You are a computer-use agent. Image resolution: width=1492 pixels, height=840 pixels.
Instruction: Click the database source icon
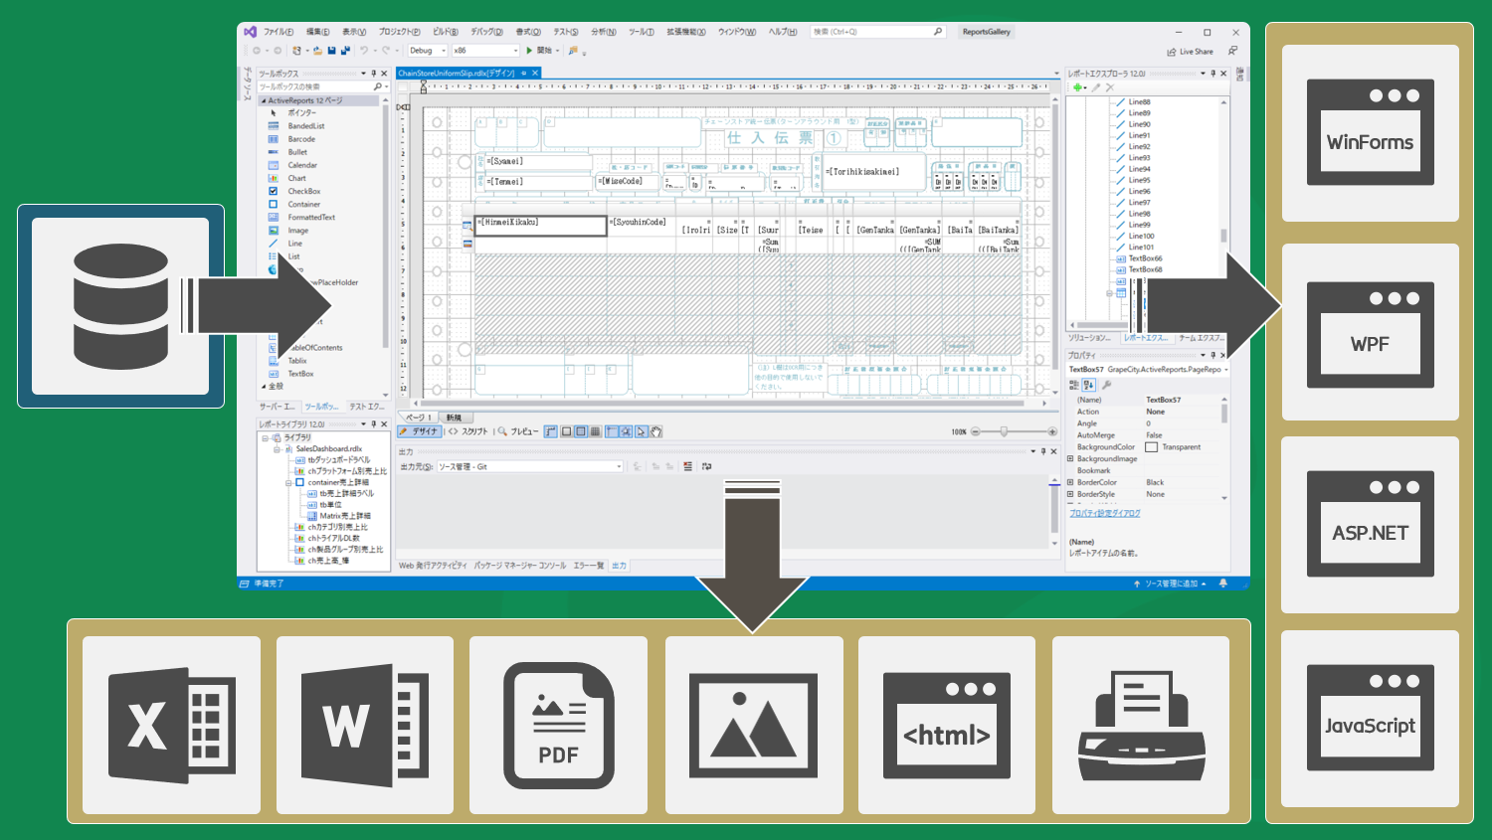click(x=120, y=306)
